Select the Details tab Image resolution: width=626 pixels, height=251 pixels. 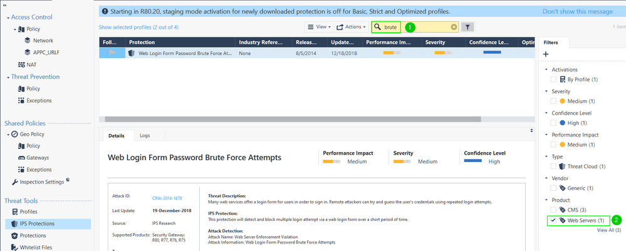coord(117,135)
